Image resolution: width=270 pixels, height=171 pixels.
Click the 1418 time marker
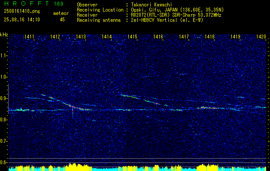210,36
